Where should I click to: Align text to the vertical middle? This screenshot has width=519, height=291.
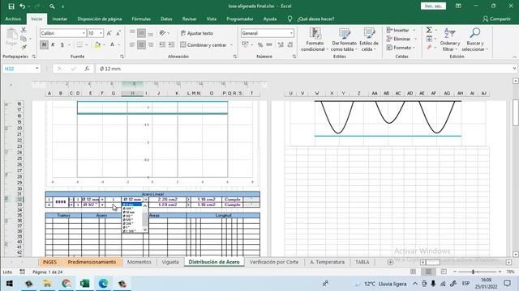click(x=141, y=33)
